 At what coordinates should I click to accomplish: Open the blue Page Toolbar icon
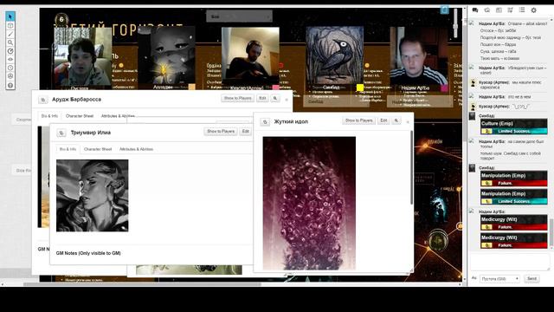point(444,10)
